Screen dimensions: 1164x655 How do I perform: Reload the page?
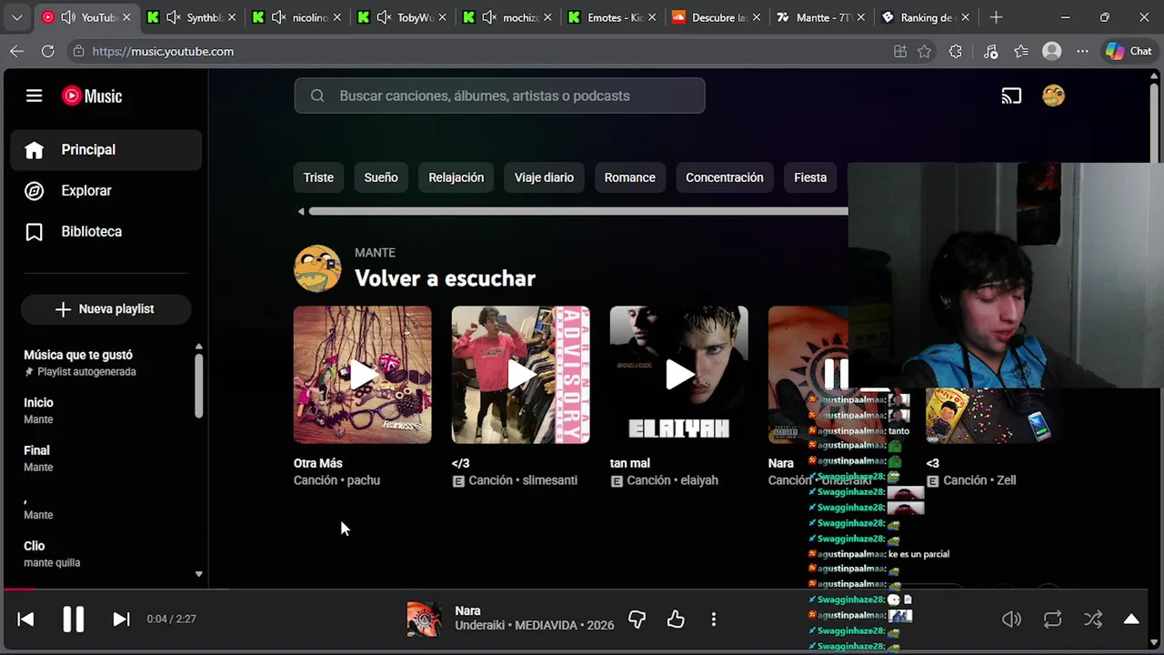point(47,52)
